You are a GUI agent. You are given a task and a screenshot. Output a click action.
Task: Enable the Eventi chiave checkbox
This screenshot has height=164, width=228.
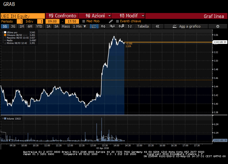[117, 21]
